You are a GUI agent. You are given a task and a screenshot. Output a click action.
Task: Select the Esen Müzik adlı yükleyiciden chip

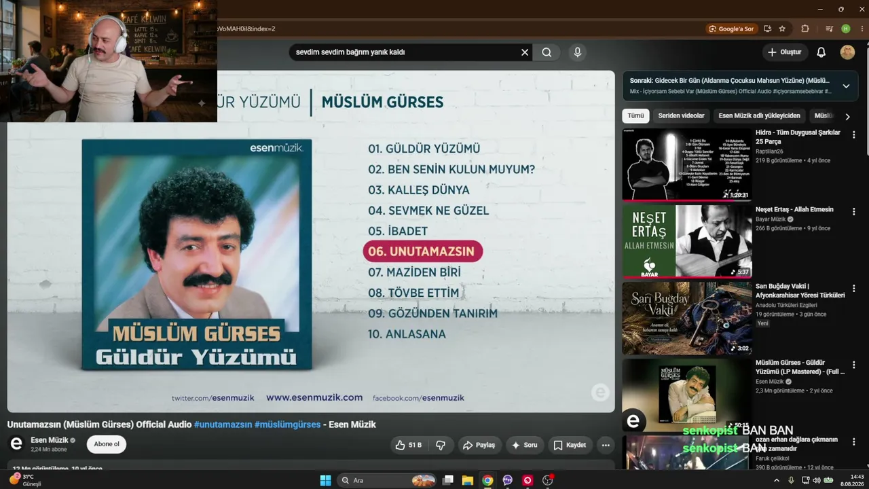point(759,116)
